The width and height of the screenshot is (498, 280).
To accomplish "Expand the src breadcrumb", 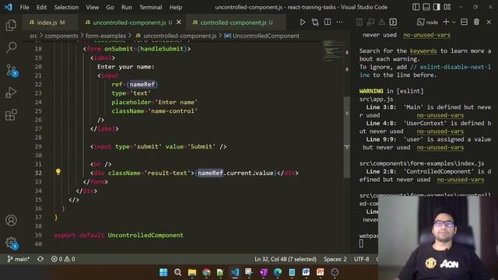I will coord(33,36).
